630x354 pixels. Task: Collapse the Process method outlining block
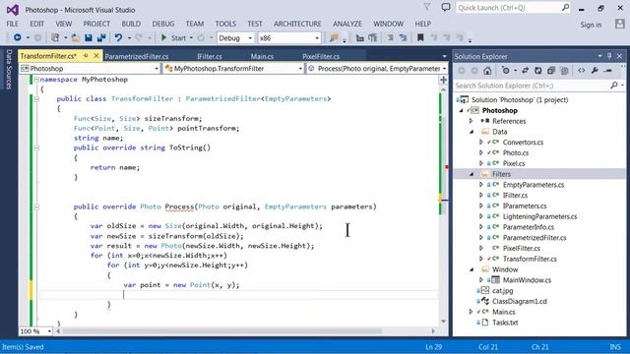point(36,206)
